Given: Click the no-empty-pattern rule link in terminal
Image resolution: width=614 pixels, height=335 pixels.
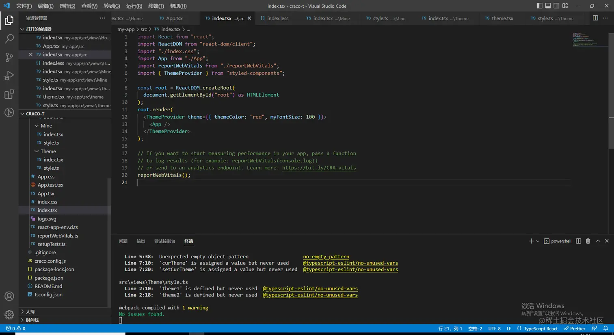Looking at the screenshot, I should [326, 257].
